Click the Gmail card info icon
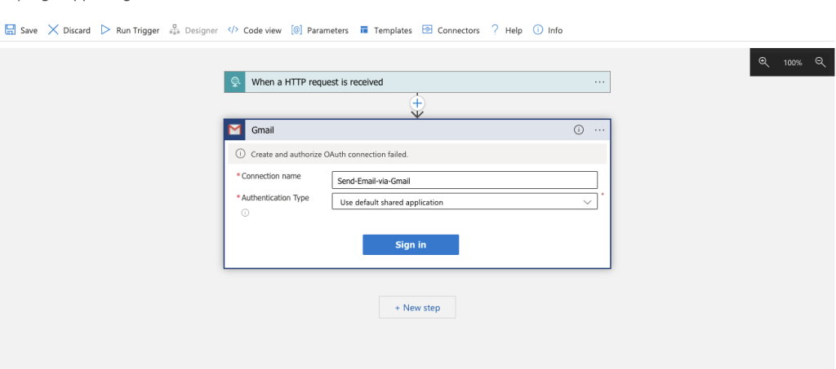Screen dimensions: 836x369 pyautogui.click(x=579, y=130)
